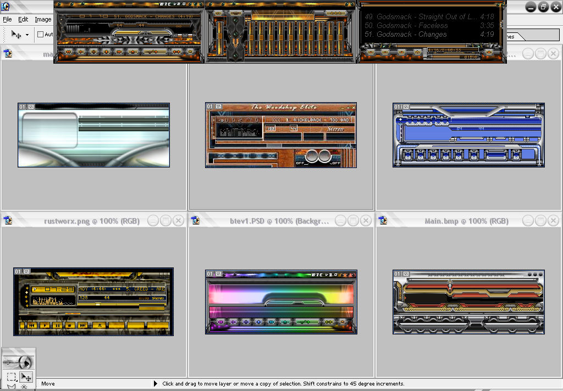Click the 01 slice badge on the Woodshop image
The image size is (563, 391).
(209, 107)
